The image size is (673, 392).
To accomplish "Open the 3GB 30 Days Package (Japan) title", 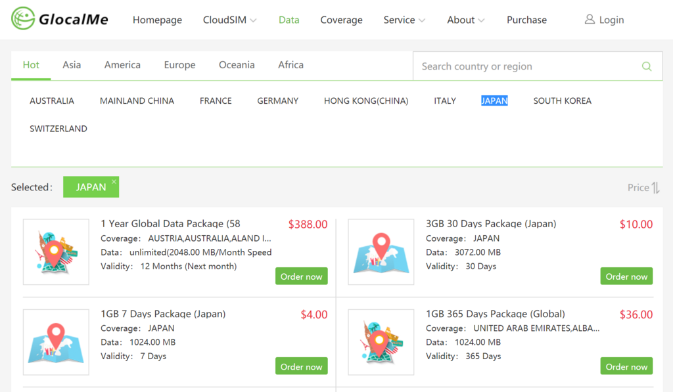I will (491, 223).
